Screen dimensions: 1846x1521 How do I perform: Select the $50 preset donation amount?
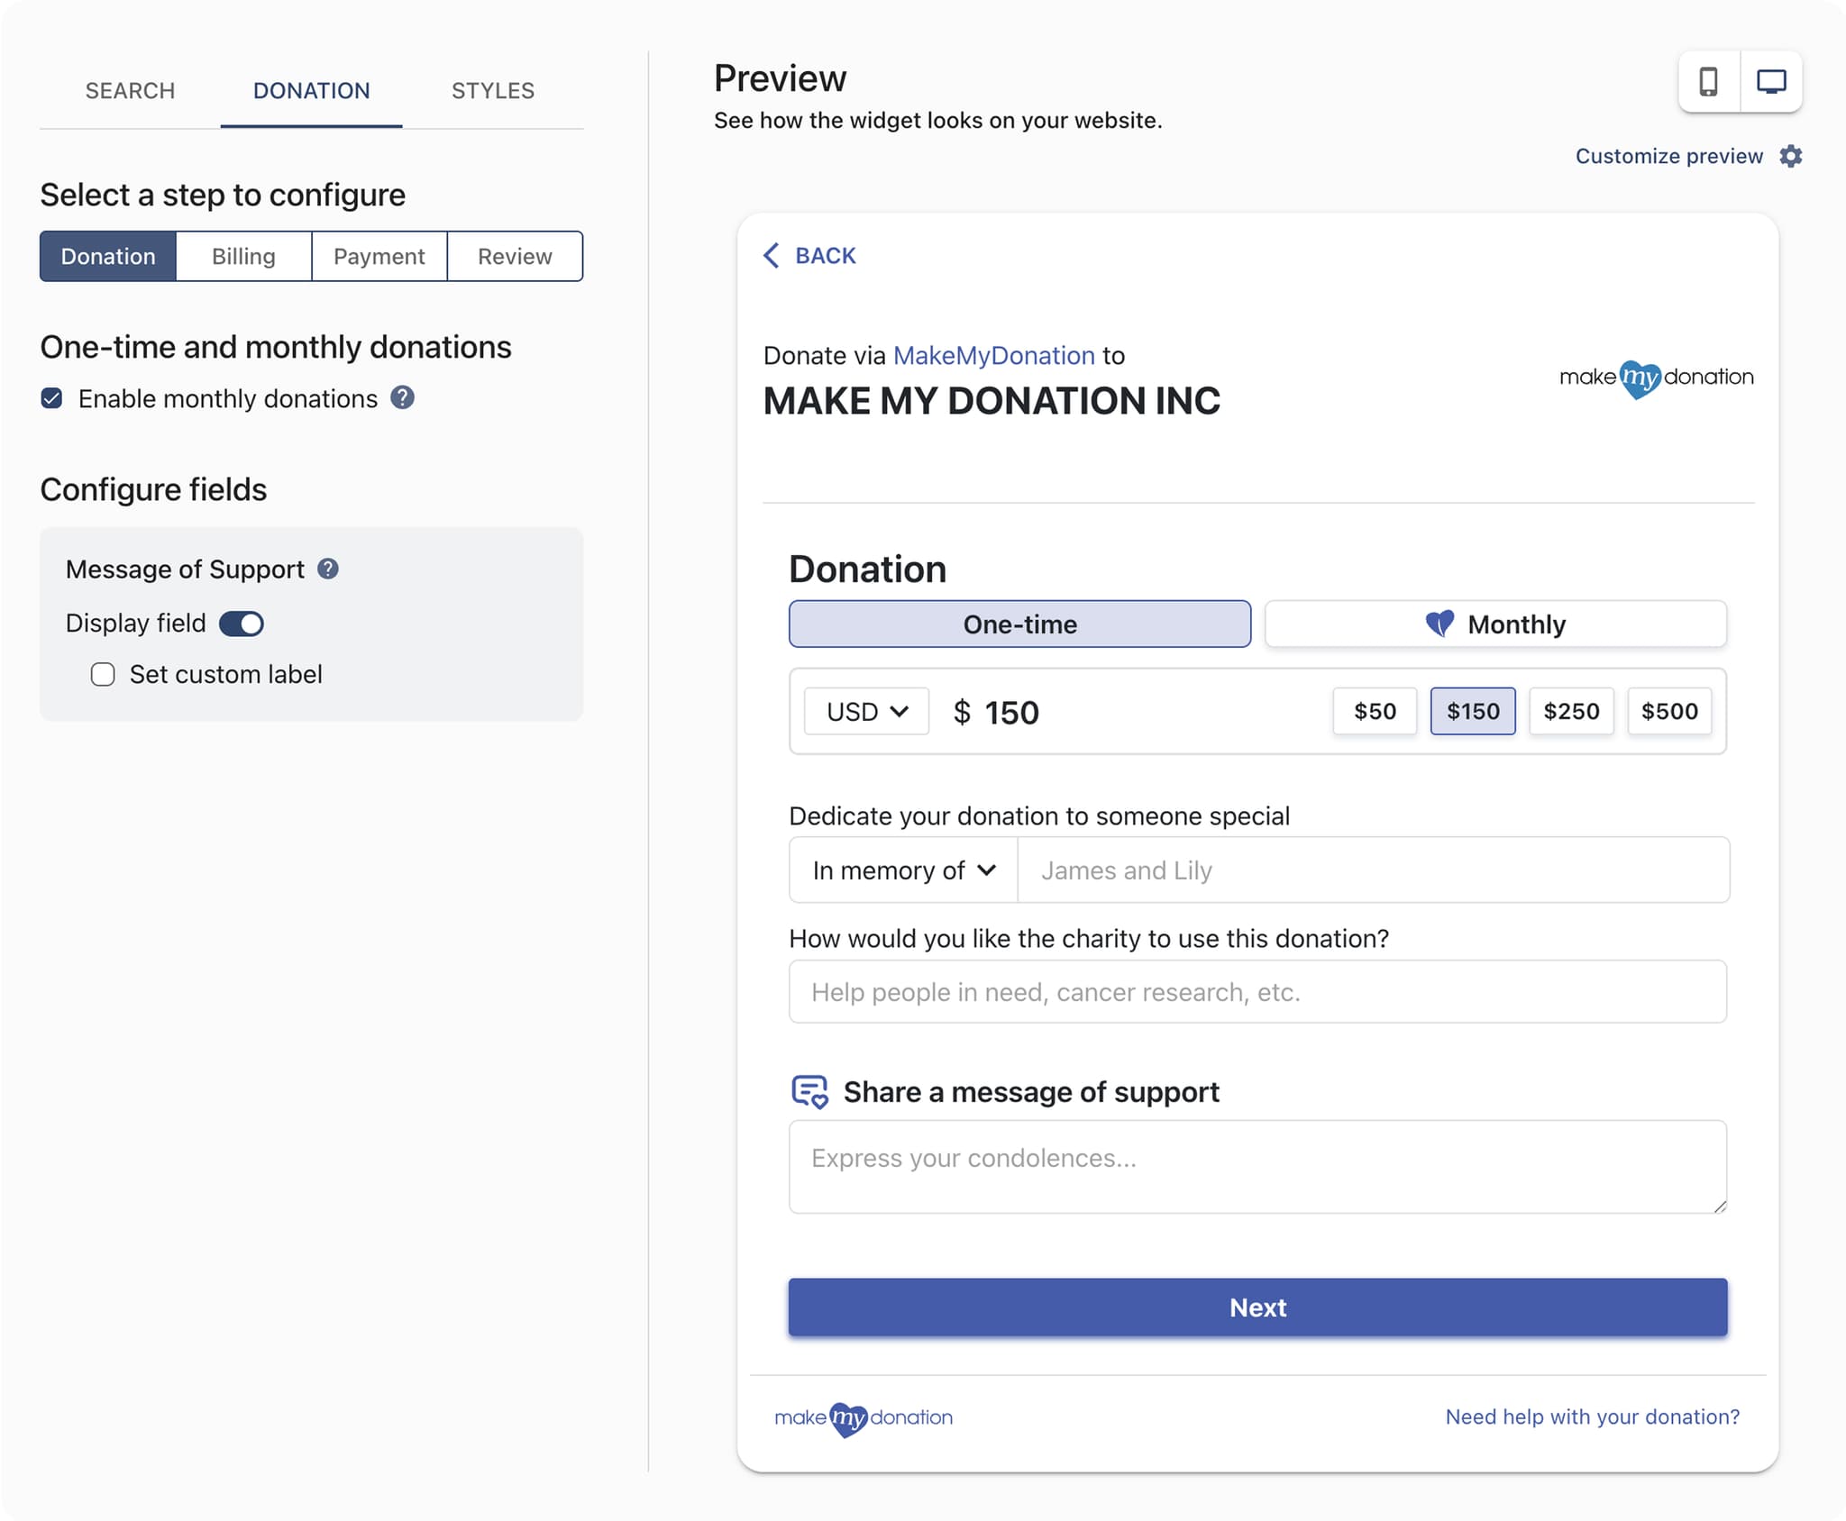coord(1375,711)
